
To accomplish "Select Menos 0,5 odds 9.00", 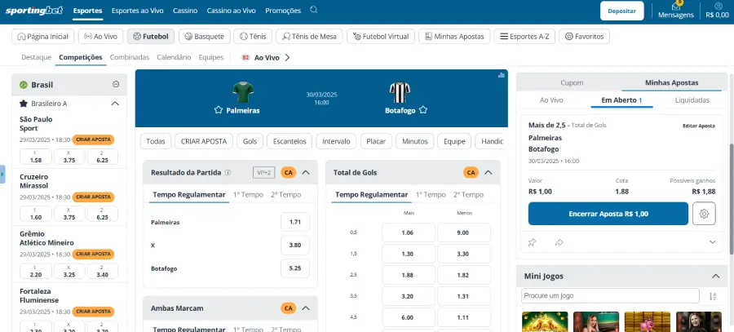I will click(x=463, y=232).
